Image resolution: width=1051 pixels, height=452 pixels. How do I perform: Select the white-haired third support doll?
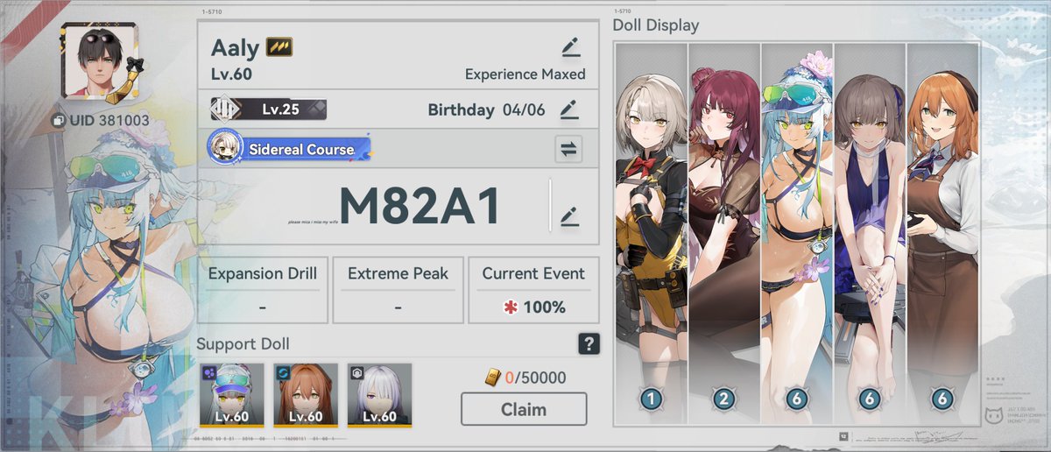pyautogui.click(x=379, y=395)
